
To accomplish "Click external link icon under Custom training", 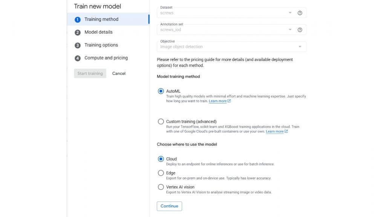I will 286,131.
